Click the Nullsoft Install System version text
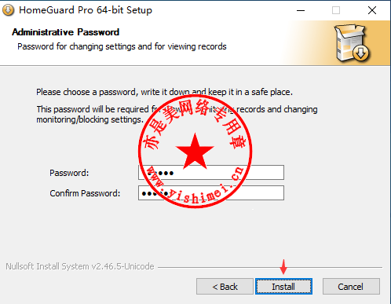The height and width of the screenshot is (304, 391). 80,266
